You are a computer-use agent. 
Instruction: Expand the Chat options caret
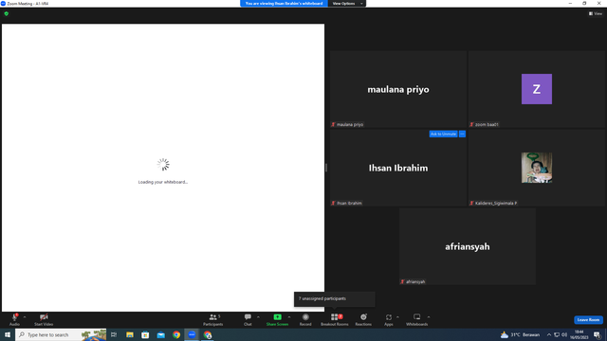[258, 317]
